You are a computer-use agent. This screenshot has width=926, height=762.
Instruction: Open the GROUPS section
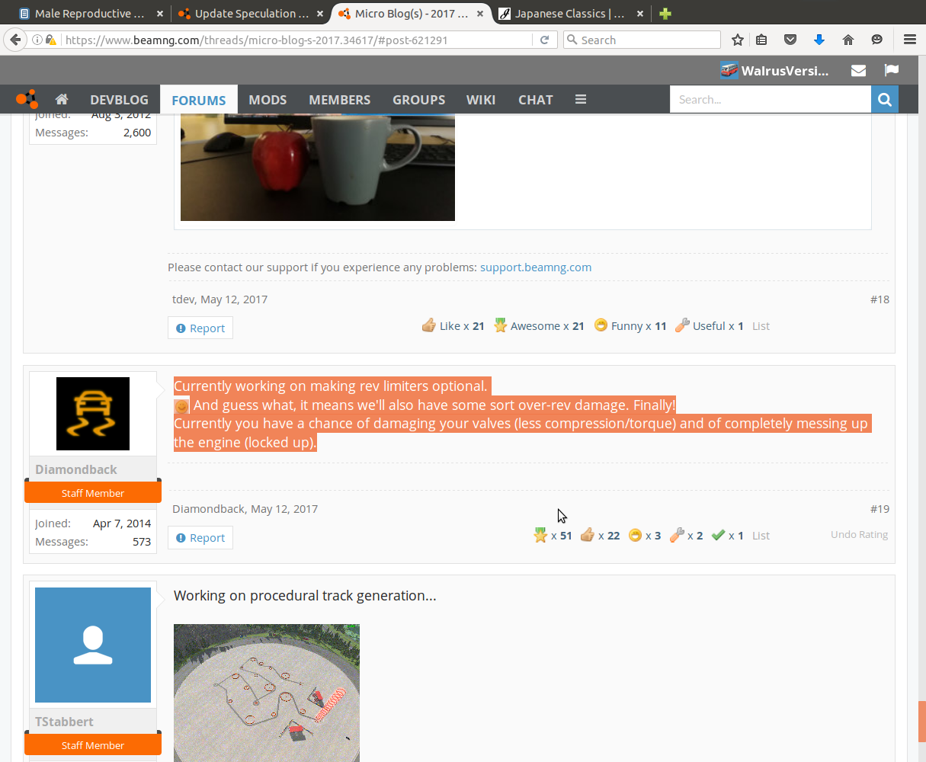click(x=418, y=99)
